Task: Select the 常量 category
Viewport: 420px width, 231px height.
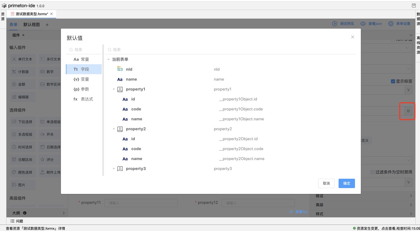Action: (84, 59)
